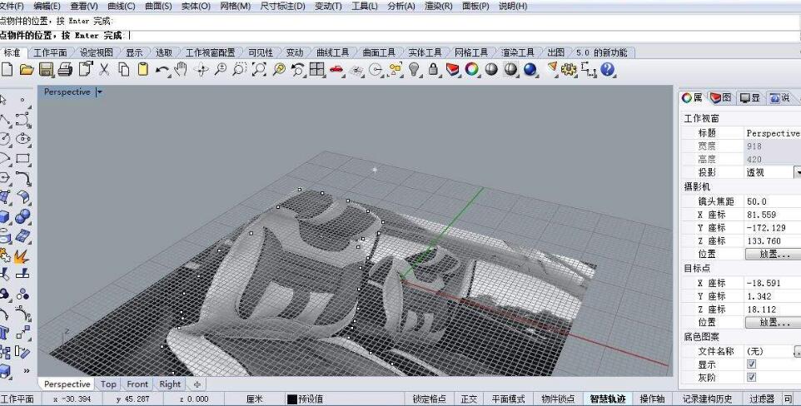Switch to the 图 panel tab

pos(721,97)
